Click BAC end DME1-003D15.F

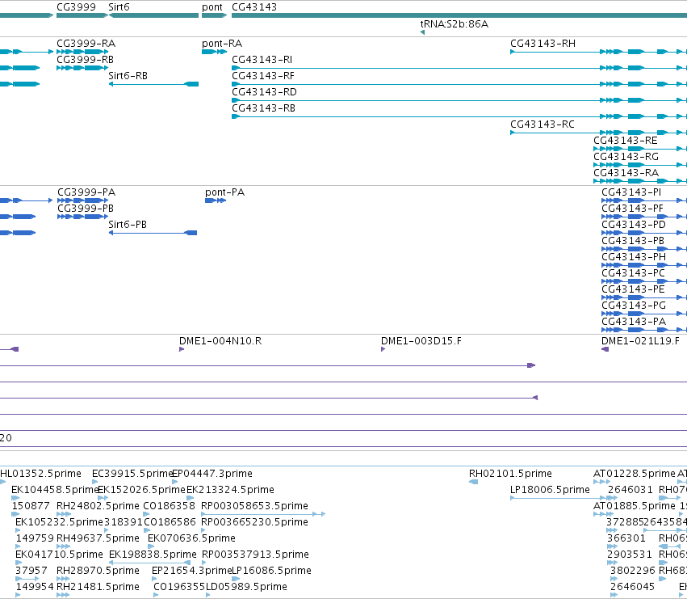[421, 341]
